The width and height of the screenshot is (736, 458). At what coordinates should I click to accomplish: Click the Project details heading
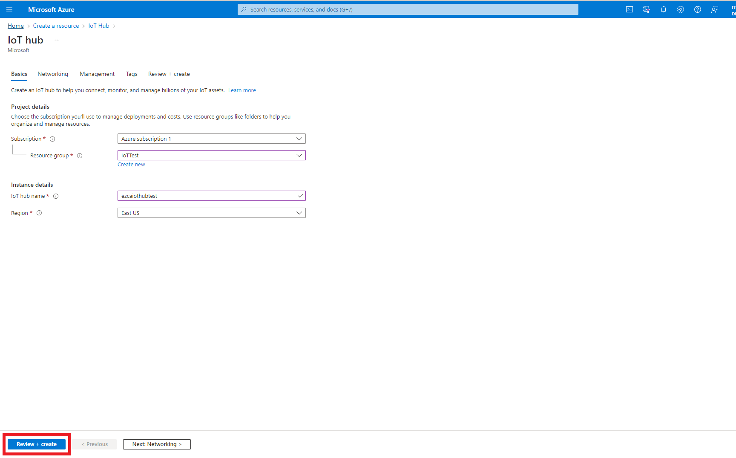[30, 107]
